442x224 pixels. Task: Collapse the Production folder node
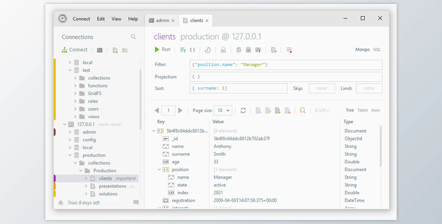(x=81, y=171)
